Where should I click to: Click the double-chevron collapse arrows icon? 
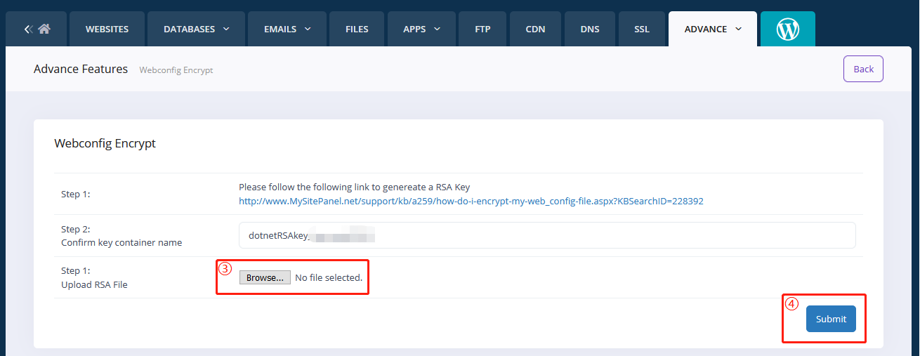tap(28, 29)
